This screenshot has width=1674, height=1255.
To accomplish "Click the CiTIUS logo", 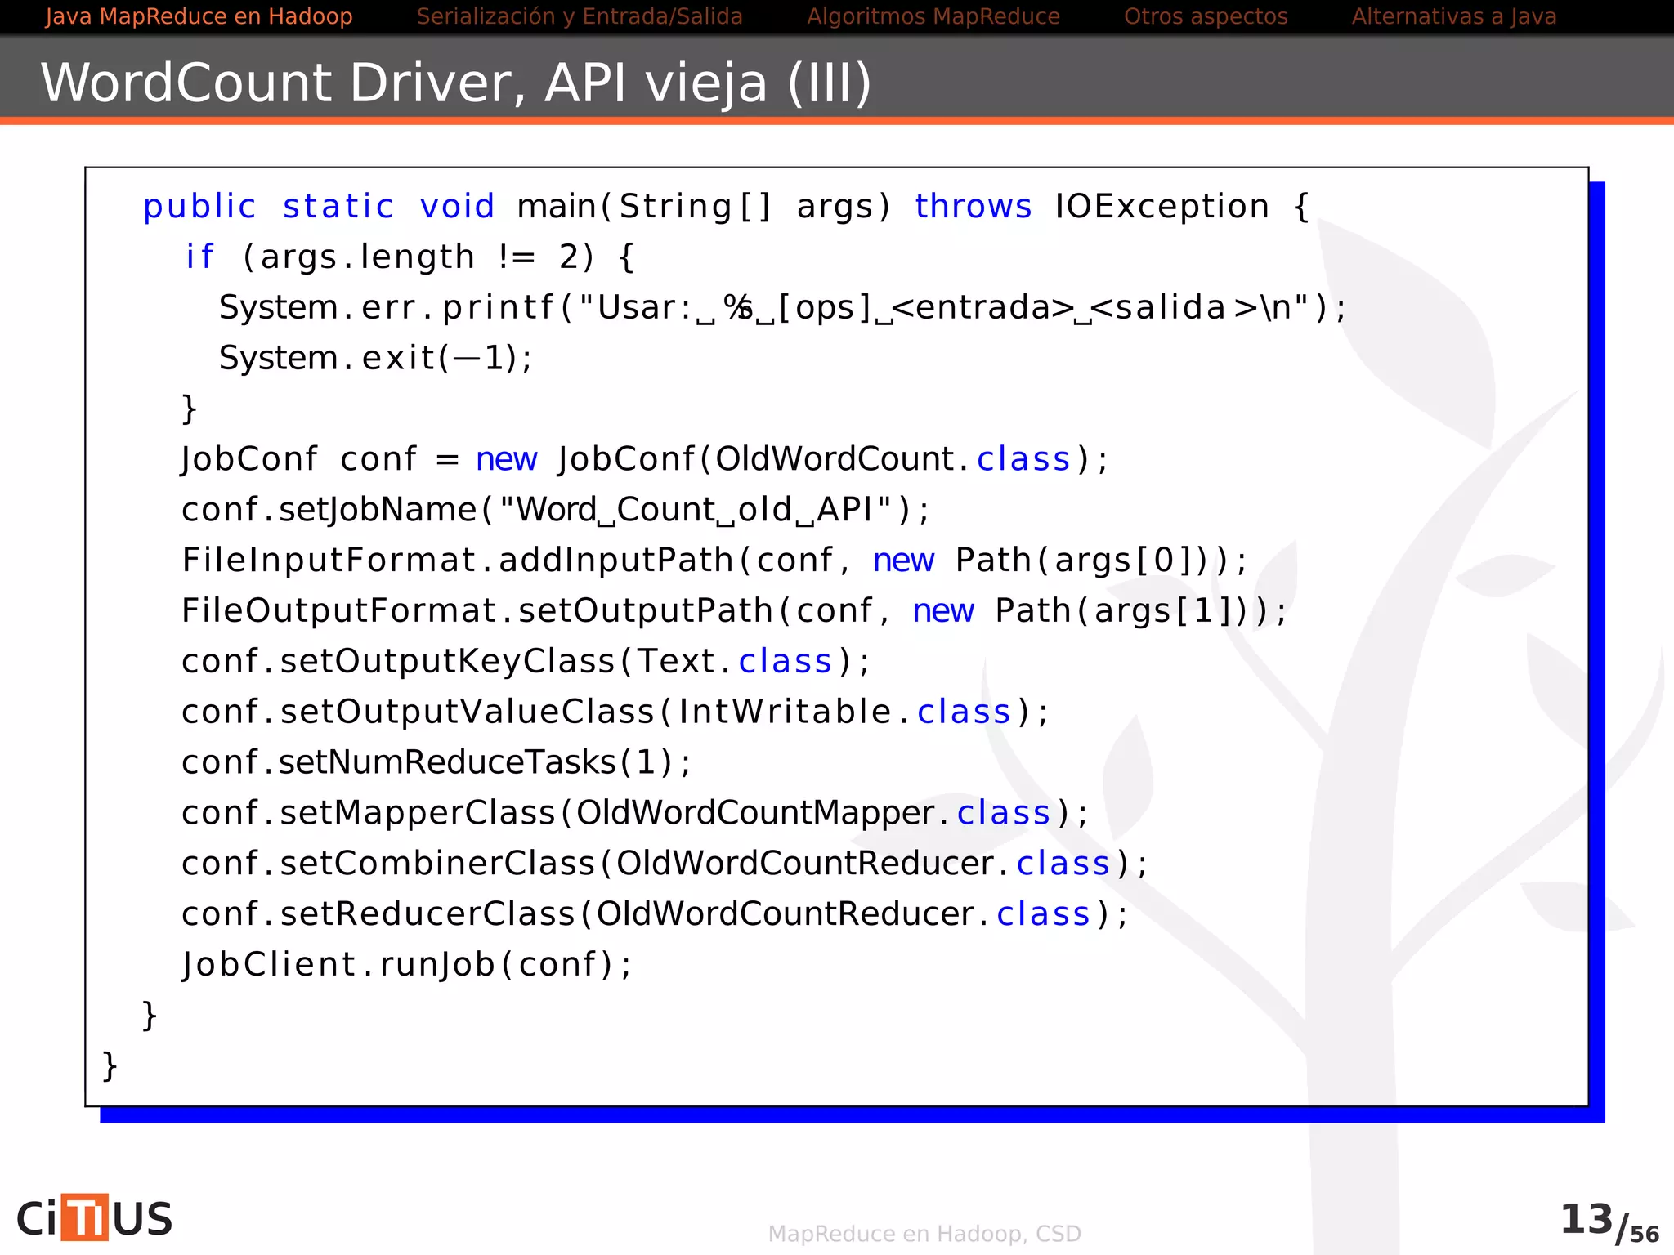I will pyautogui.click(x=94, y=1218).
